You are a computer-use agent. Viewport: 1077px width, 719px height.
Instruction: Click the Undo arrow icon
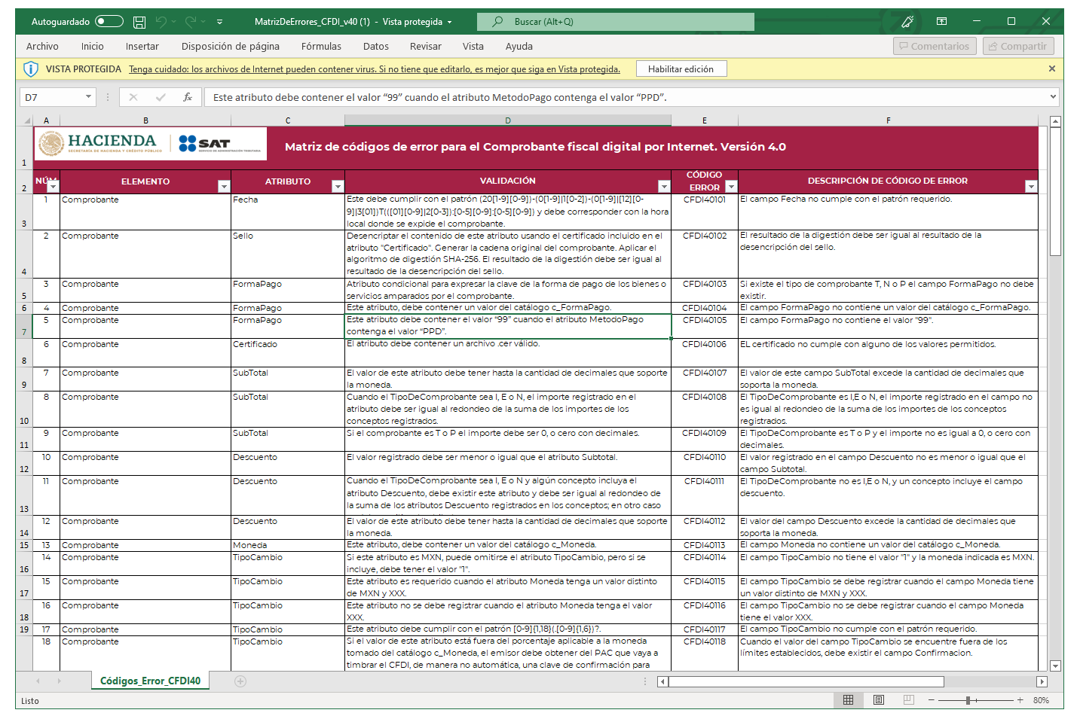[161, 22]
